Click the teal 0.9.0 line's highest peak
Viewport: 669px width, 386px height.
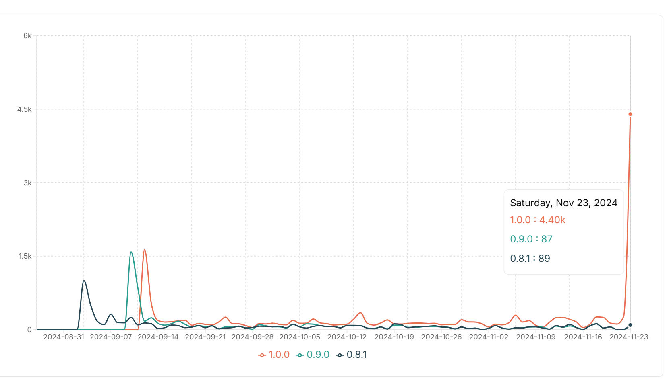[x=131, y=252]
